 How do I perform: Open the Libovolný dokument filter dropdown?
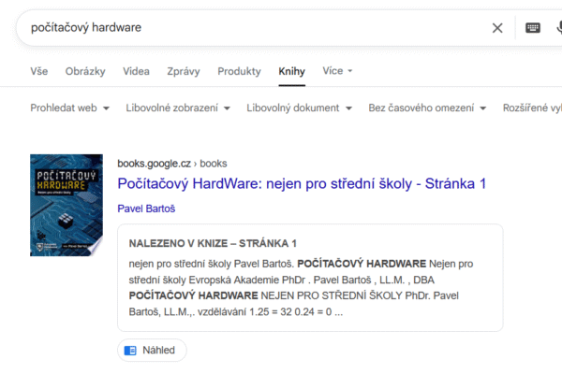click(x=300, y=108)
